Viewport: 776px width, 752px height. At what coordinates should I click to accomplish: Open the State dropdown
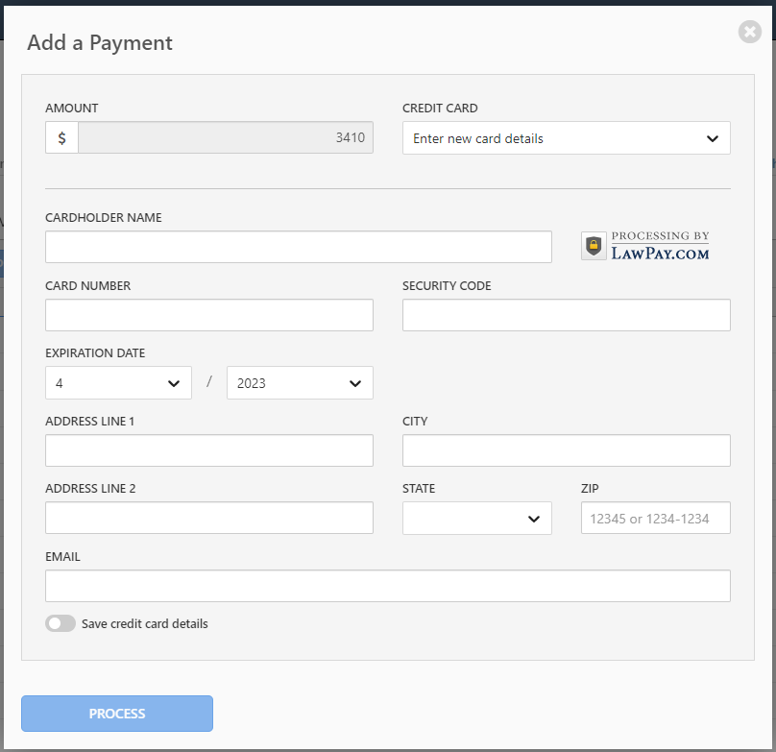[476, 519]
